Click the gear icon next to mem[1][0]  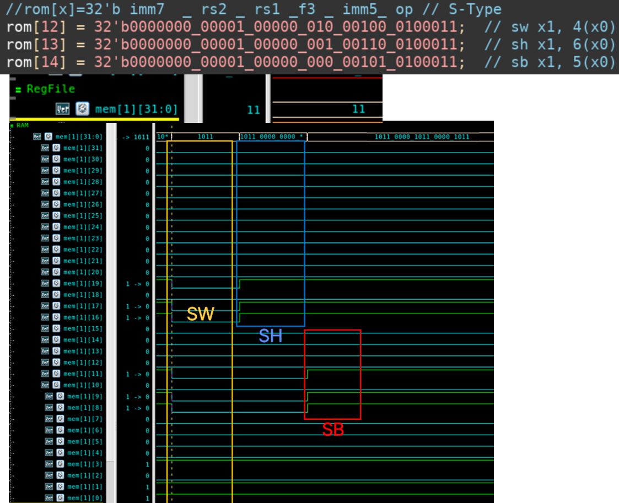(60, 498)
